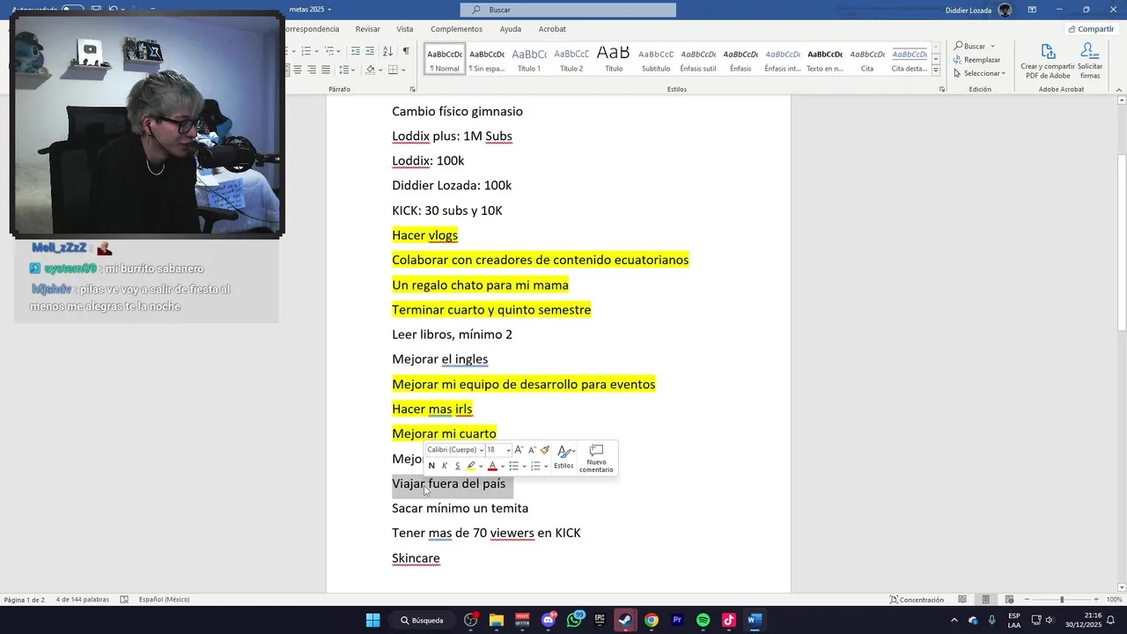
Task: Apply the Énfasis sutil style
Action: pyautogui.click(x=698, y=59)
